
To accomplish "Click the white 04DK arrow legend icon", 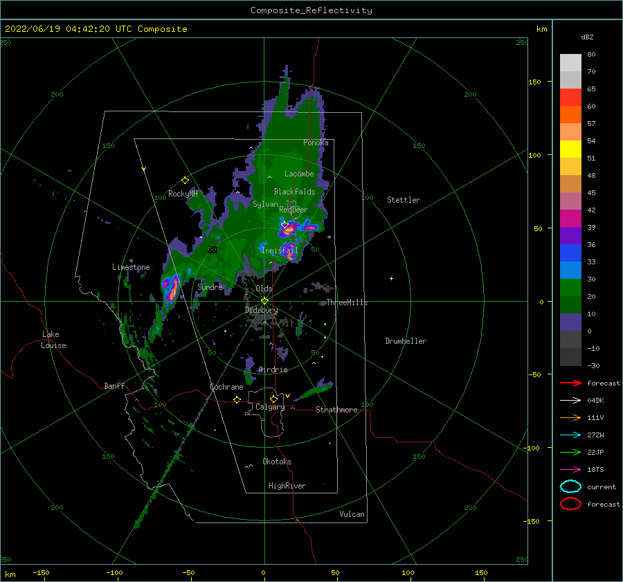I will [x=570, y=400].
